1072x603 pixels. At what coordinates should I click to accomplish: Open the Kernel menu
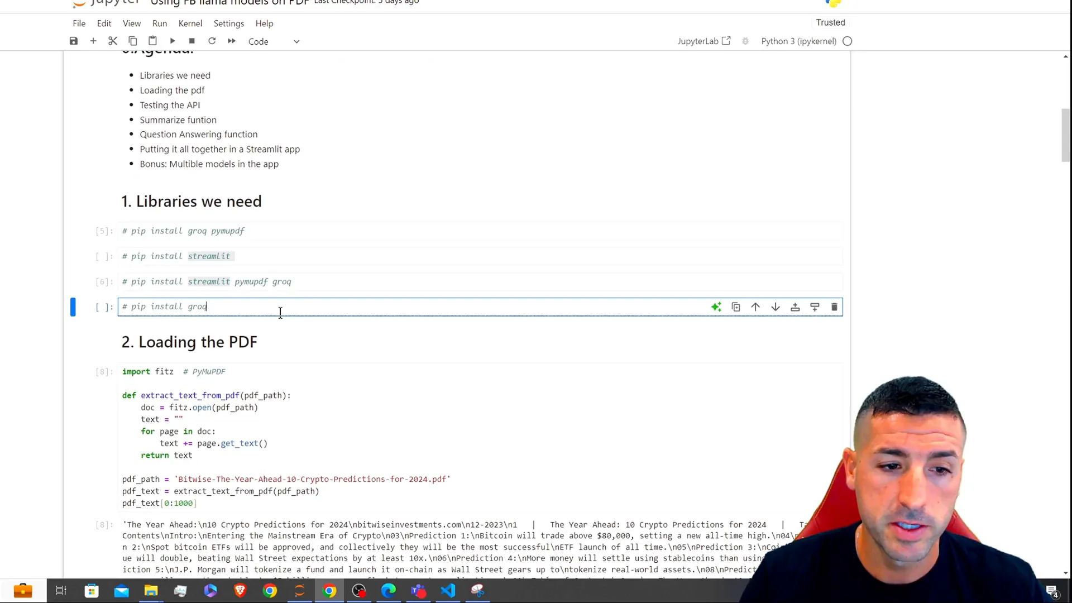(190, 23)
